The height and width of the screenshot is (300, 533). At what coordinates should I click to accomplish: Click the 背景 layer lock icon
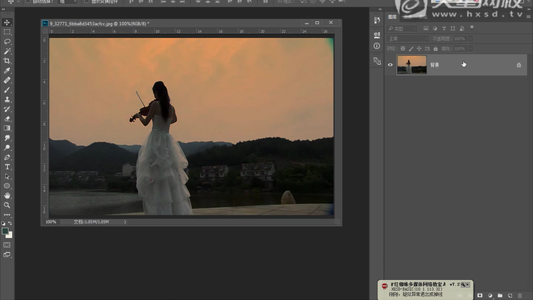pyautogui.click(x=519, y=65)
